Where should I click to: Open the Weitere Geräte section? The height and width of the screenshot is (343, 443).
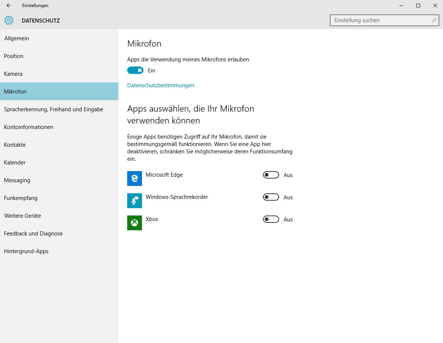pos(59,216)
